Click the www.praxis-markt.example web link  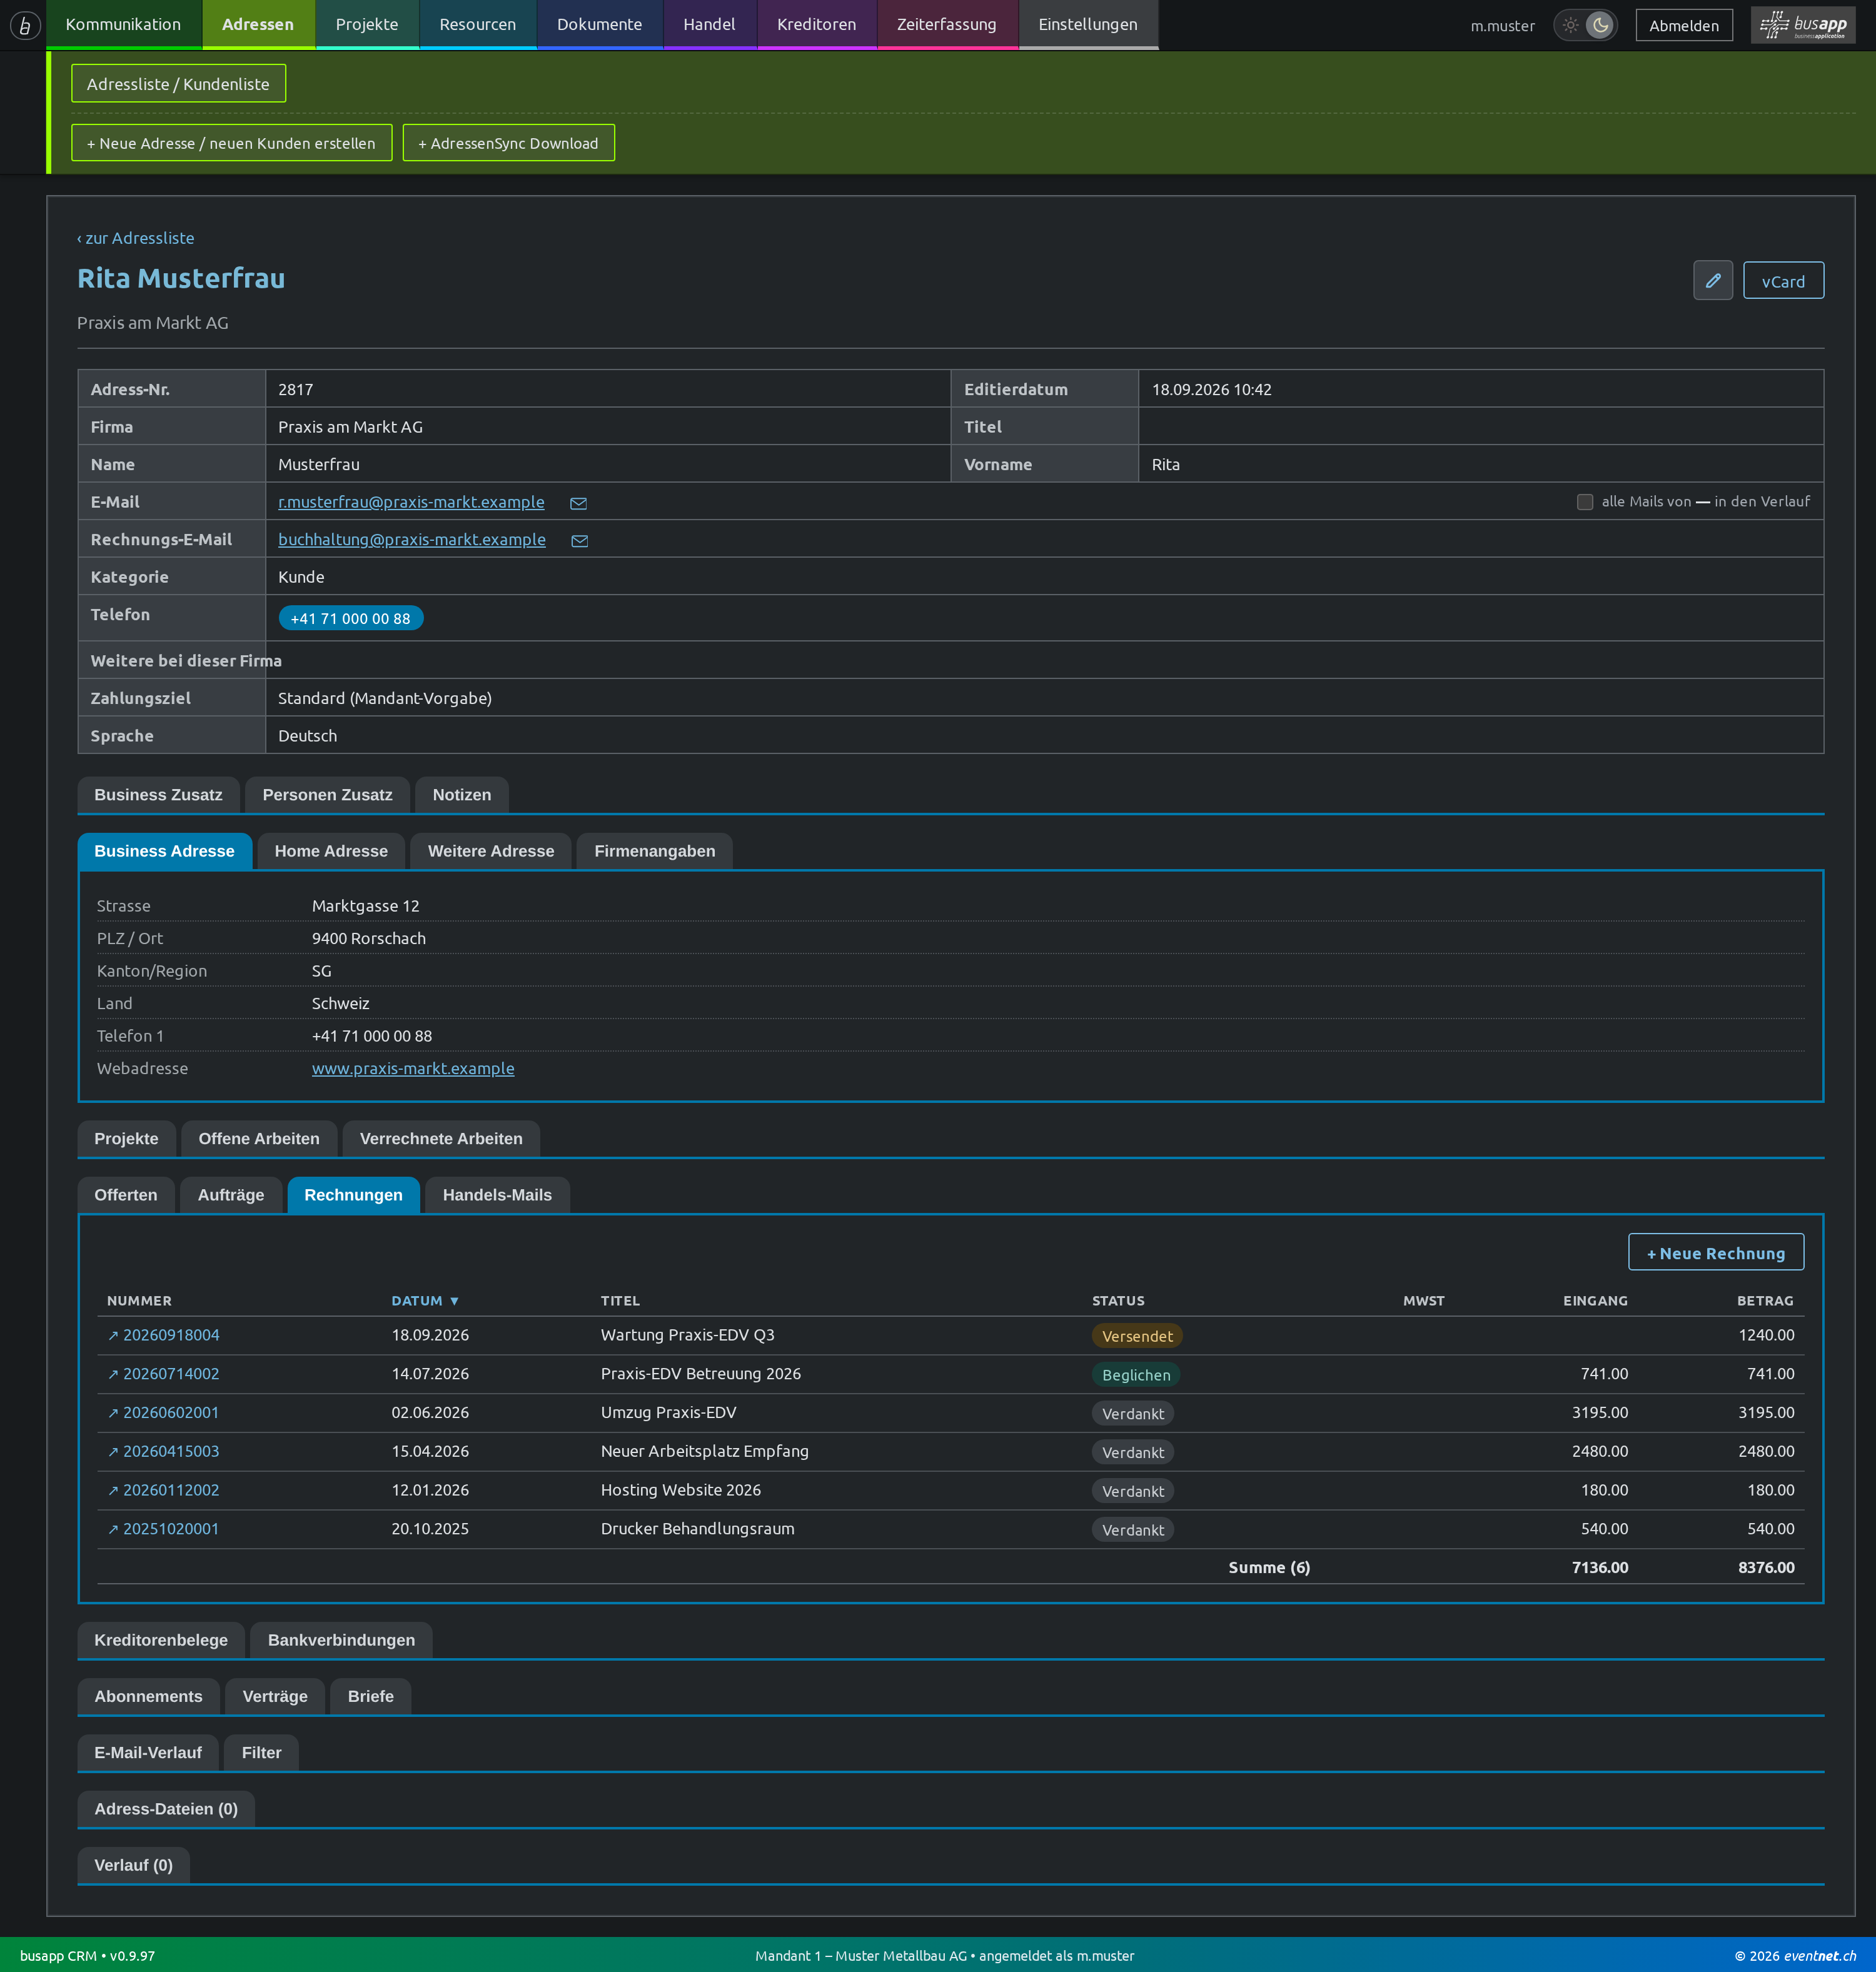[413, 1069]
